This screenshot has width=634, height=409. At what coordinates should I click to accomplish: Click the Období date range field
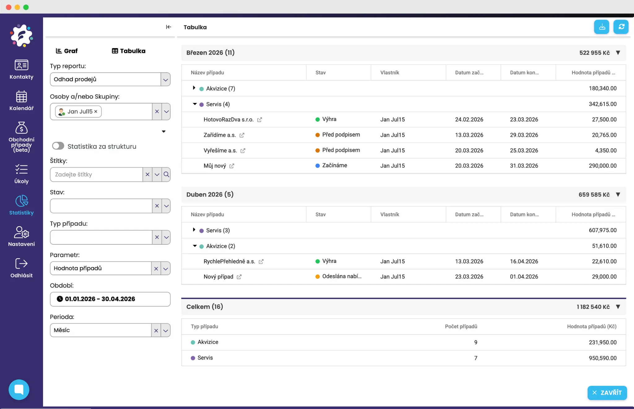pos(110,299)
